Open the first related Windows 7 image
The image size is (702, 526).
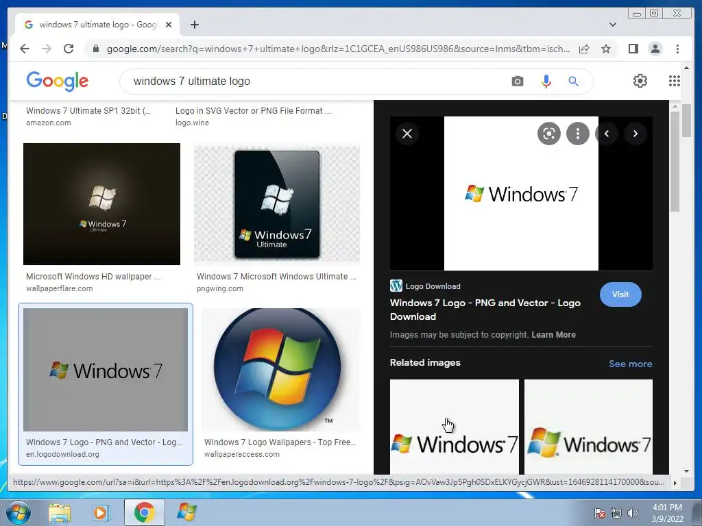[455, 427]
